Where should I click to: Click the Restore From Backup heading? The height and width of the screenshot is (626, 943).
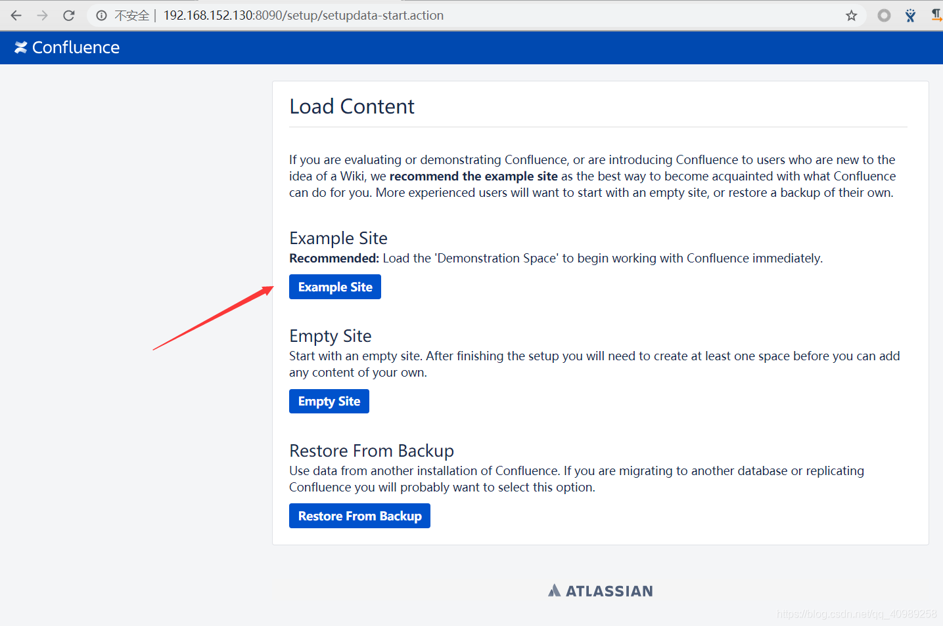point(371,451)
